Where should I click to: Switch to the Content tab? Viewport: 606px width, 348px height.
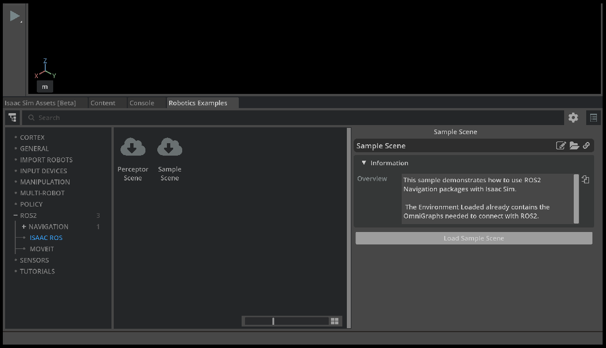(x=102, y=102)
